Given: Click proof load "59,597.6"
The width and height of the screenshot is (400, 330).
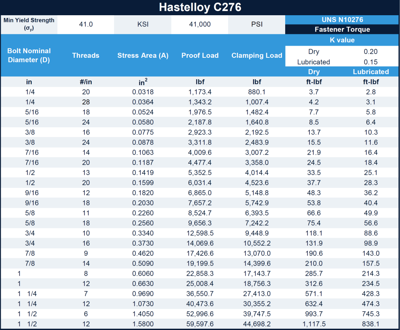Looking at the screenshot, I should (x=200, y=324).
